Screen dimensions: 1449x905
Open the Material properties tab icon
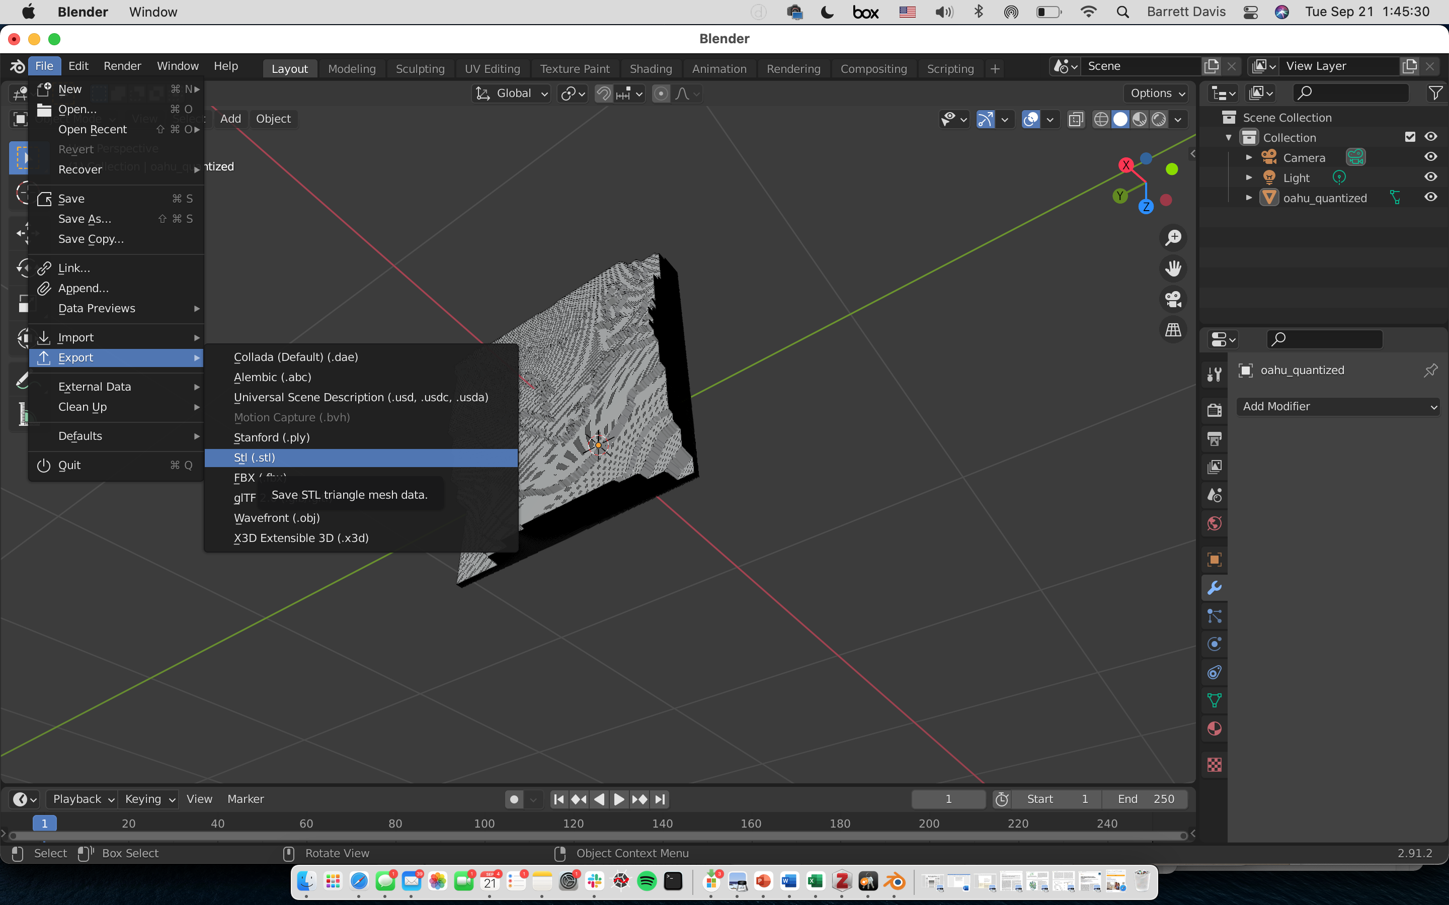1214,729
